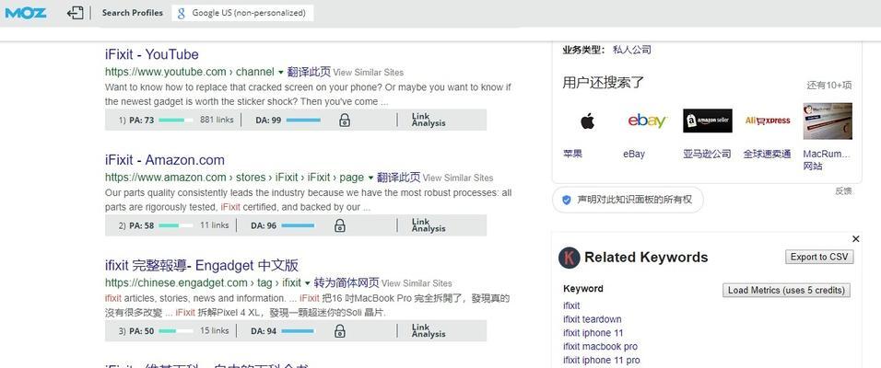Click the lock icon in the PA 58 bar
Viewport: 881px width, 368px height.
(339, 225)
